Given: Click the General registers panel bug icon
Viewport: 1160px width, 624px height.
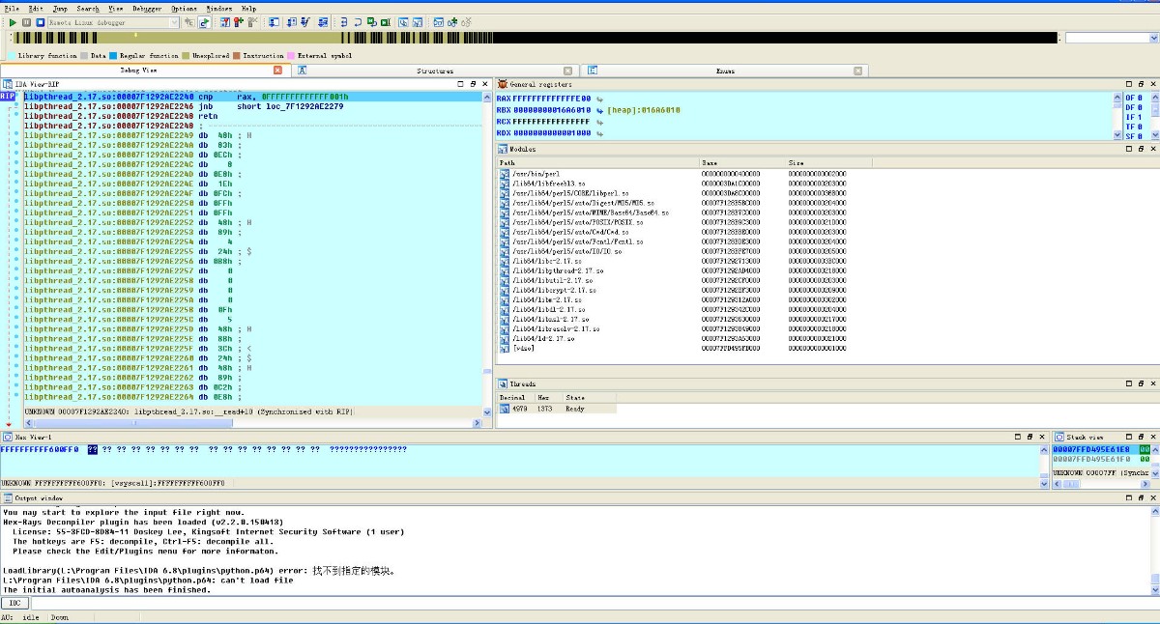Looking at the screenshot, I should tap(502, 84).
